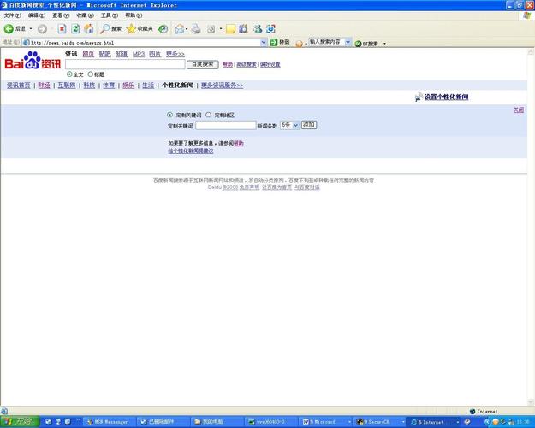Open the 体育 news category

click(109, 86)
